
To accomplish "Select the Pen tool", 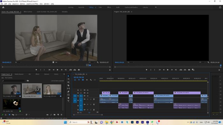I will pos(68,92).
